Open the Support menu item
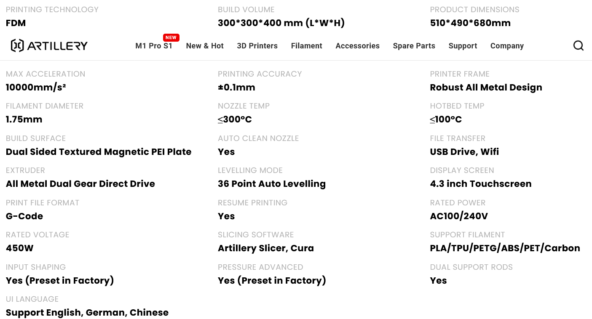This screenshot has width=592, height=319. click(x=463, y=46)
